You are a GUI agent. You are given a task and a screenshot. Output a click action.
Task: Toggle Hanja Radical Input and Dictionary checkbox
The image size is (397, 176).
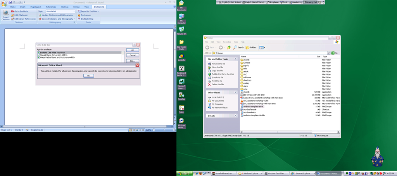click(x=39, y=57)
